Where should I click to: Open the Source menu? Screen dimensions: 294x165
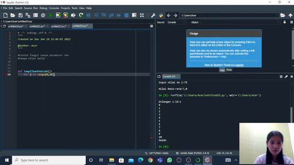[x=28, y=8]
